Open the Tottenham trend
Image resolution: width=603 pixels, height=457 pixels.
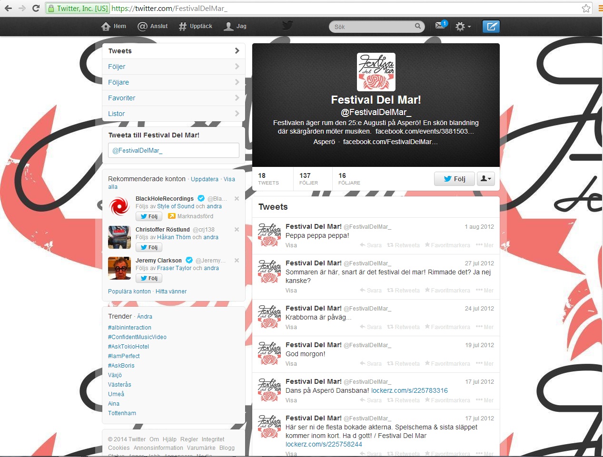[122, 413]
